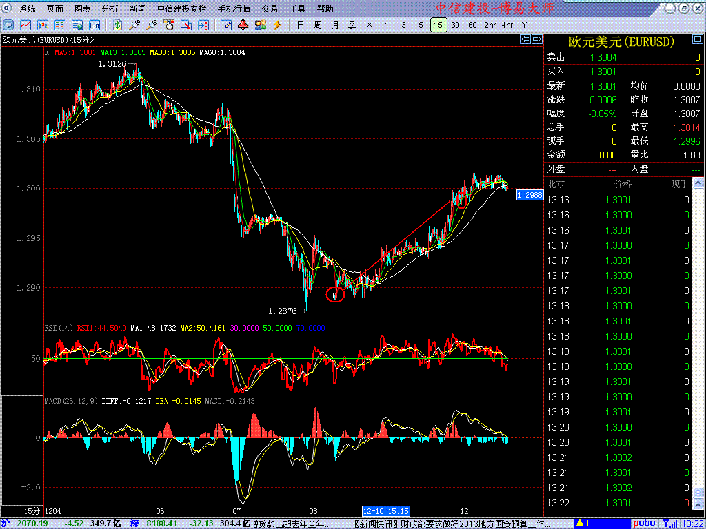The width and height of the screenshot is (706, 529).
Task: Open the 工具 menu
Action: [297, 9]
